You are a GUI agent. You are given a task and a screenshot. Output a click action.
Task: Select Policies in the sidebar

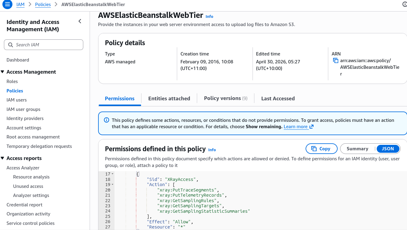[x=15, y=91]
